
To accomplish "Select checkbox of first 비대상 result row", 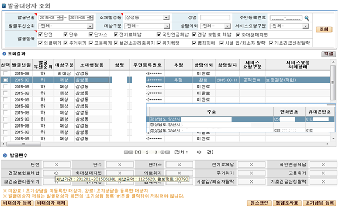I will point(5,73).
